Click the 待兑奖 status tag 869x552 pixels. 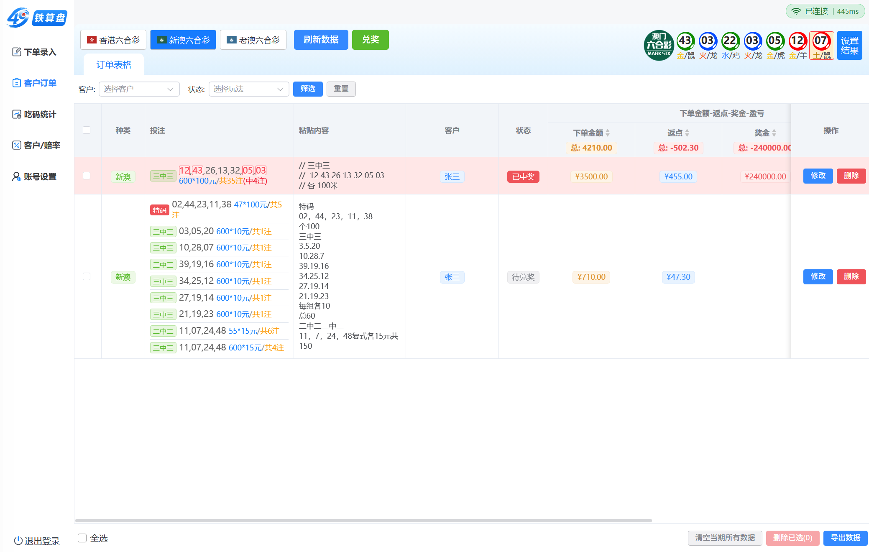[x=523, y=277]
